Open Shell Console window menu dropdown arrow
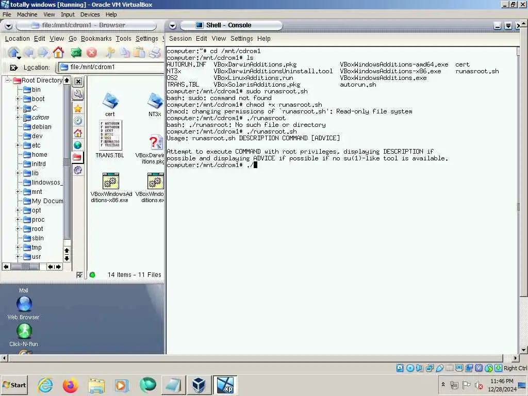 172,26
